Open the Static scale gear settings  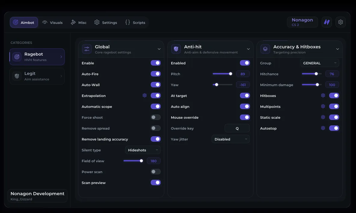(323, 117)
